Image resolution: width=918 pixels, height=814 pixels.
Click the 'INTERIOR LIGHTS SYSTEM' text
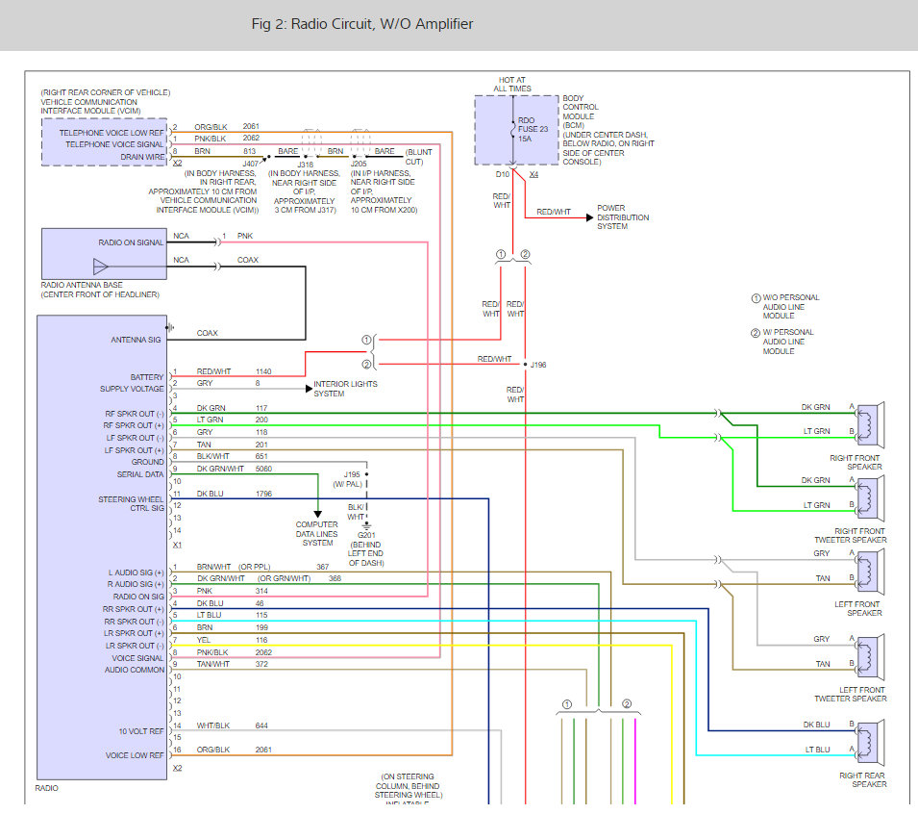[x=345, y=389]
